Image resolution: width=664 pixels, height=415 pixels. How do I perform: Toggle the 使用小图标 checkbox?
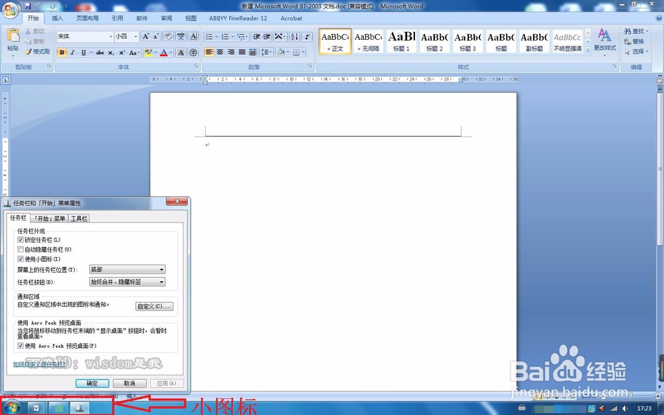pyautogui.click(x=21, y=259)
